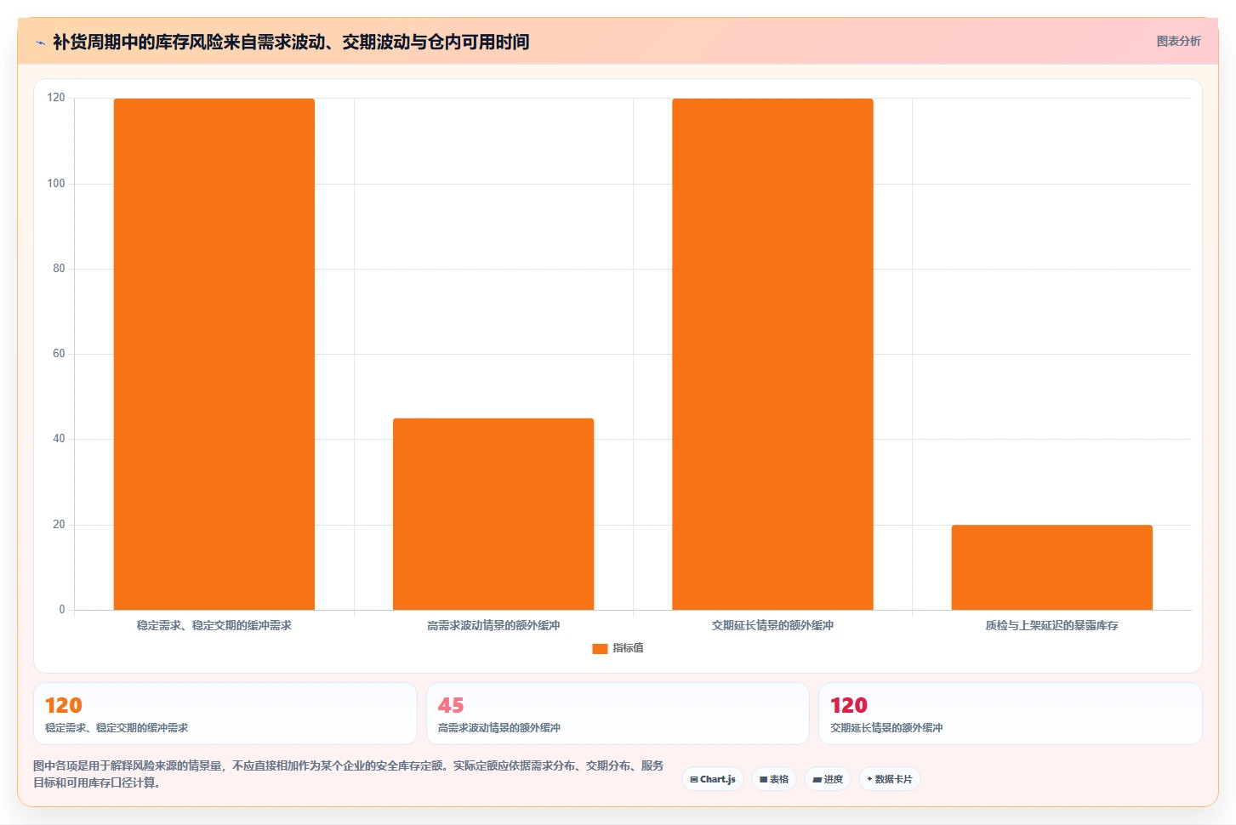This screenshot has width=1236, height=825.
Task: Click the 指标值 legend label
Action: (628, 648)
